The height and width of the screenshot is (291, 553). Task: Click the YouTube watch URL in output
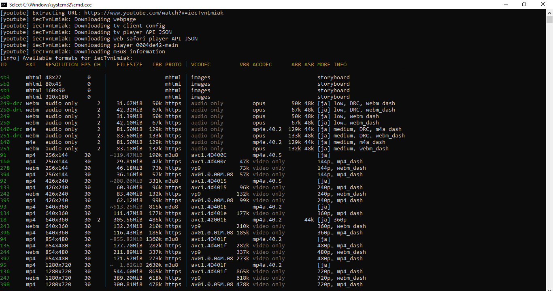click(154, 13)
